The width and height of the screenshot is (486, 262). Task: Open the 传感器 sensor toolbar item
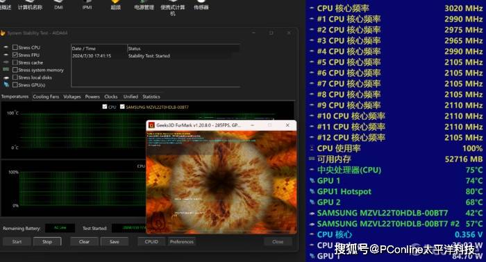(201, 6)
